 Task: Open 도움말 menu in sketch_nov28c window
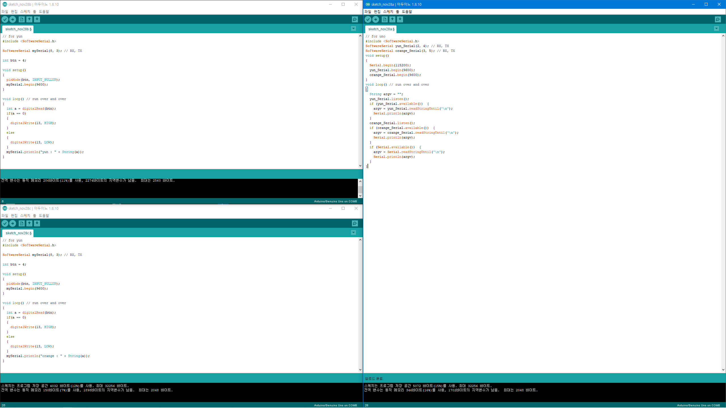tap(44, 216)
